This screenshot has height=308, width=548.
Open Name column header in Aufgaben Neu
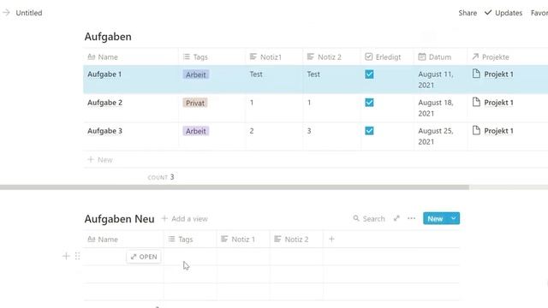pyautogui.click(x=123, y=240)
